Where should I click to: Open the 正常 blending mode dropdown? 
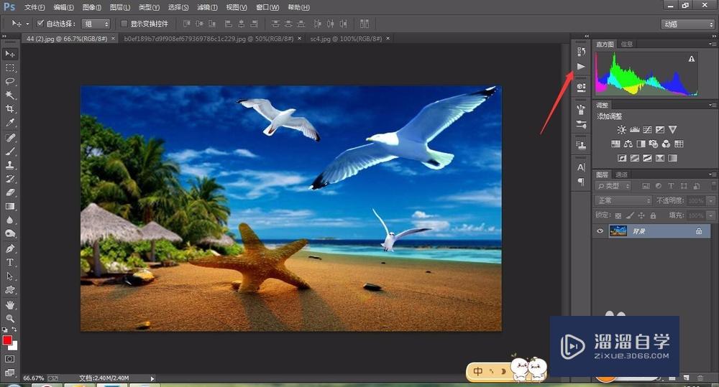[623, 200]
